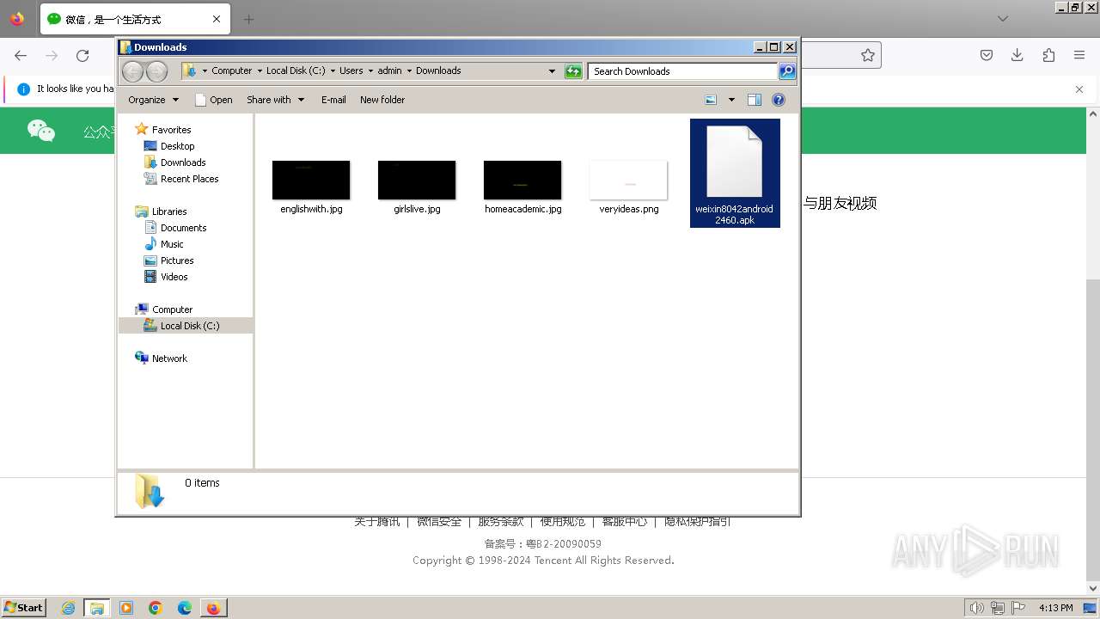Toggle the preview pane icon
This screenshot has width=1100, height=619.
755,100
